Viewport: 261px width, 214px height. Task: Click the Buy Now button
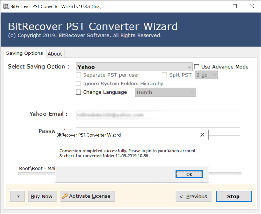point(42,196)
